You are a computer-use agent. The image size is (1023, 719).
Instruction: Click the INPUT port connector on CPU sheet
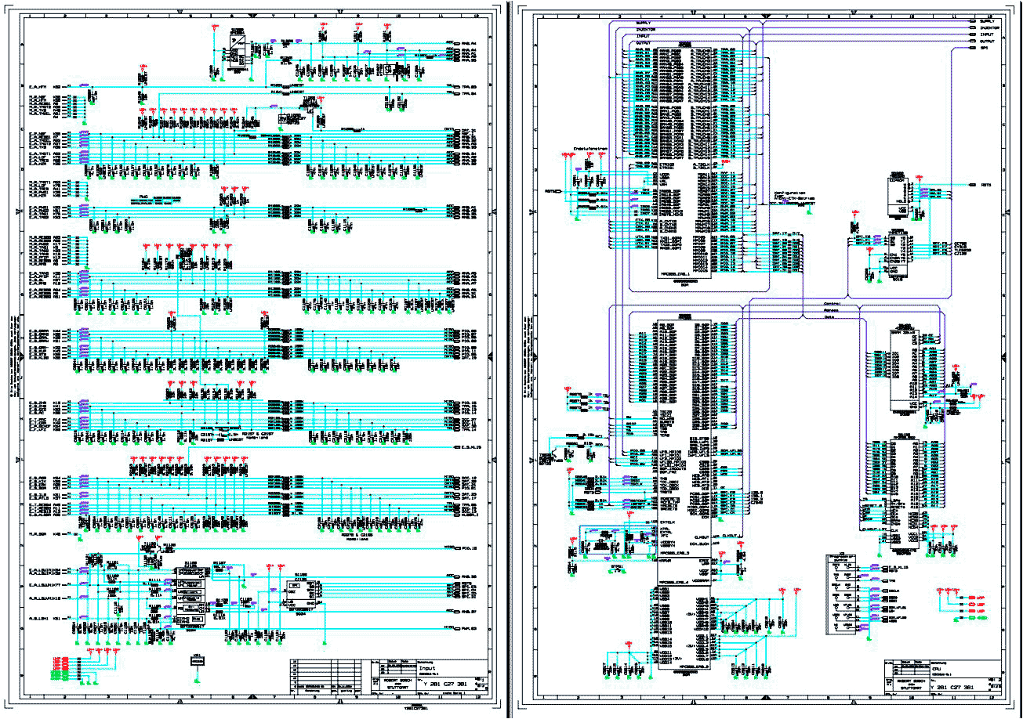[x=972, y=34]
